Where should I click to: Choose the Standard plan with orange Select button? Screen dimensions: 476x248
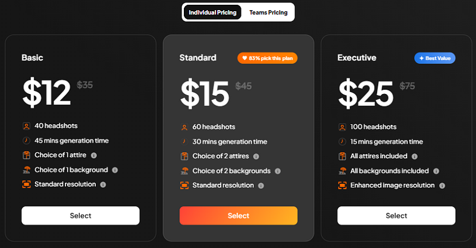click(x=238, y=215)
